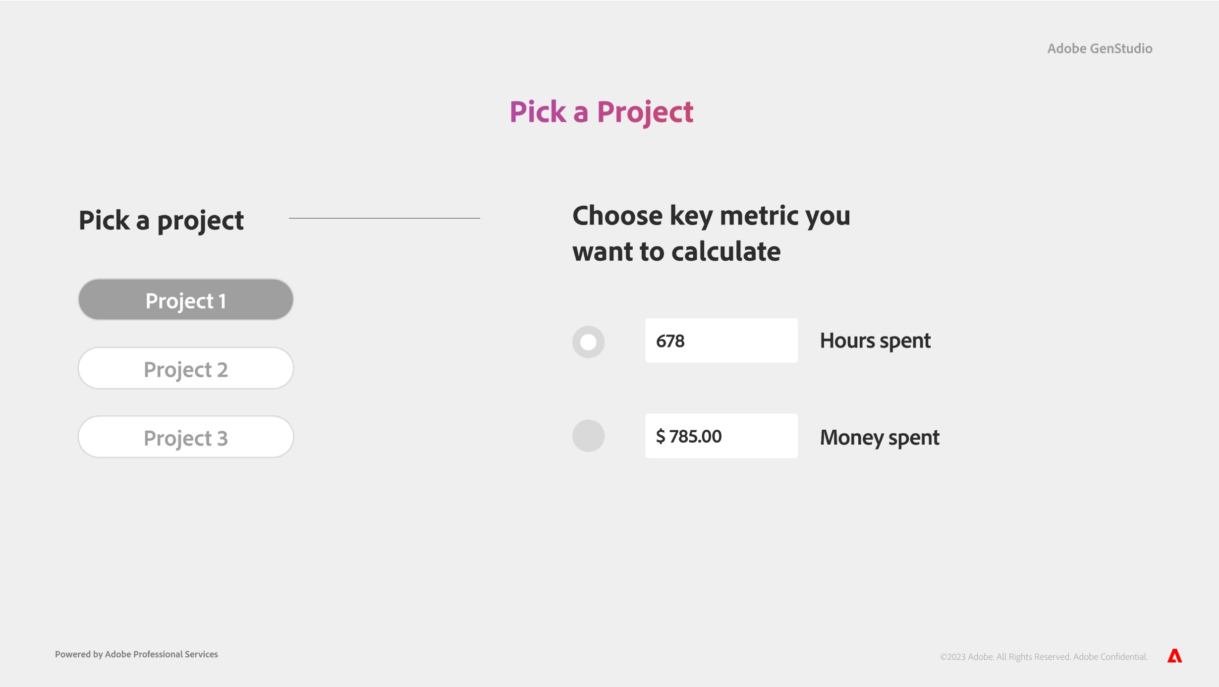Pick the Project 3 button
The width and height of the screenshot is (1219, 687).
186,437
